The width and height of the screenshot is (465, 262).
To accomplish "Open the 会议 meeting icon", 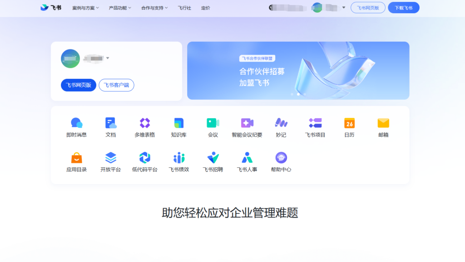I will [213, 123].
